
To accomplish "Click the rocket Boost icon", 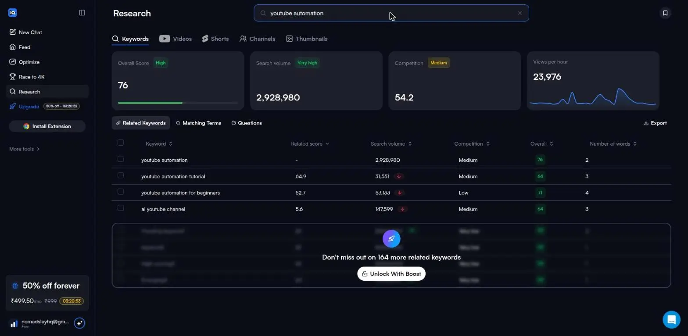I will pyautogui.click(x=391, y=239).
